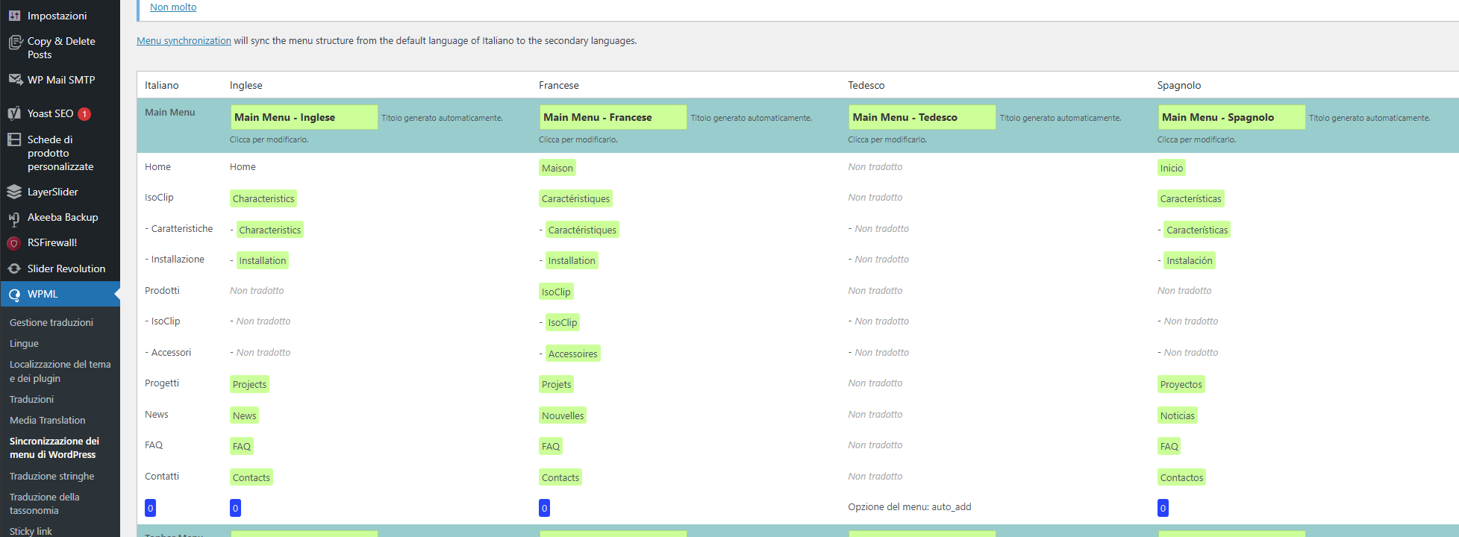Click the Impostazioni settings icon
Viewport: 1459px width, 537px height.
point(14,16)
